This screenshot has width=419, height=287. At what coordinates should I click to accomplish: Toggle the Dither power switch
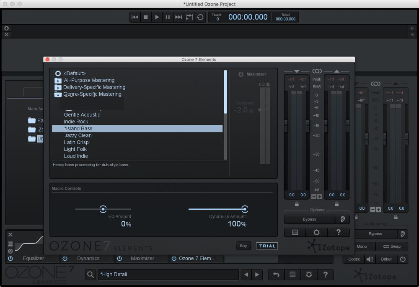coord(403,259)
